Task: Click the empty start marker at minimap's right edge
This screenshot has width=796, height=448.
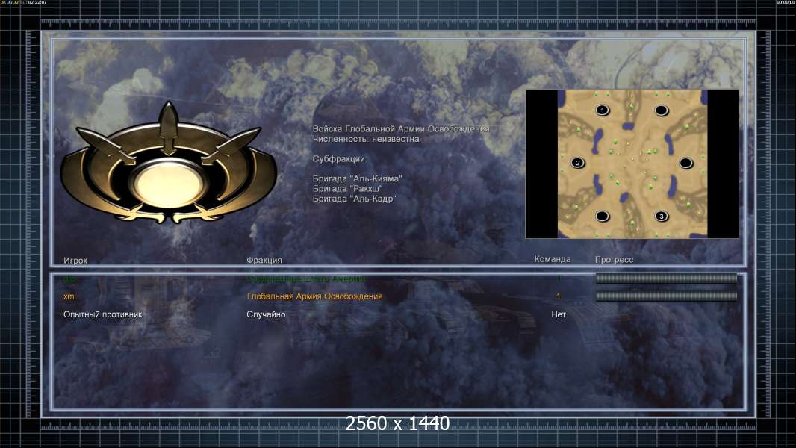Action: (685, 163)
